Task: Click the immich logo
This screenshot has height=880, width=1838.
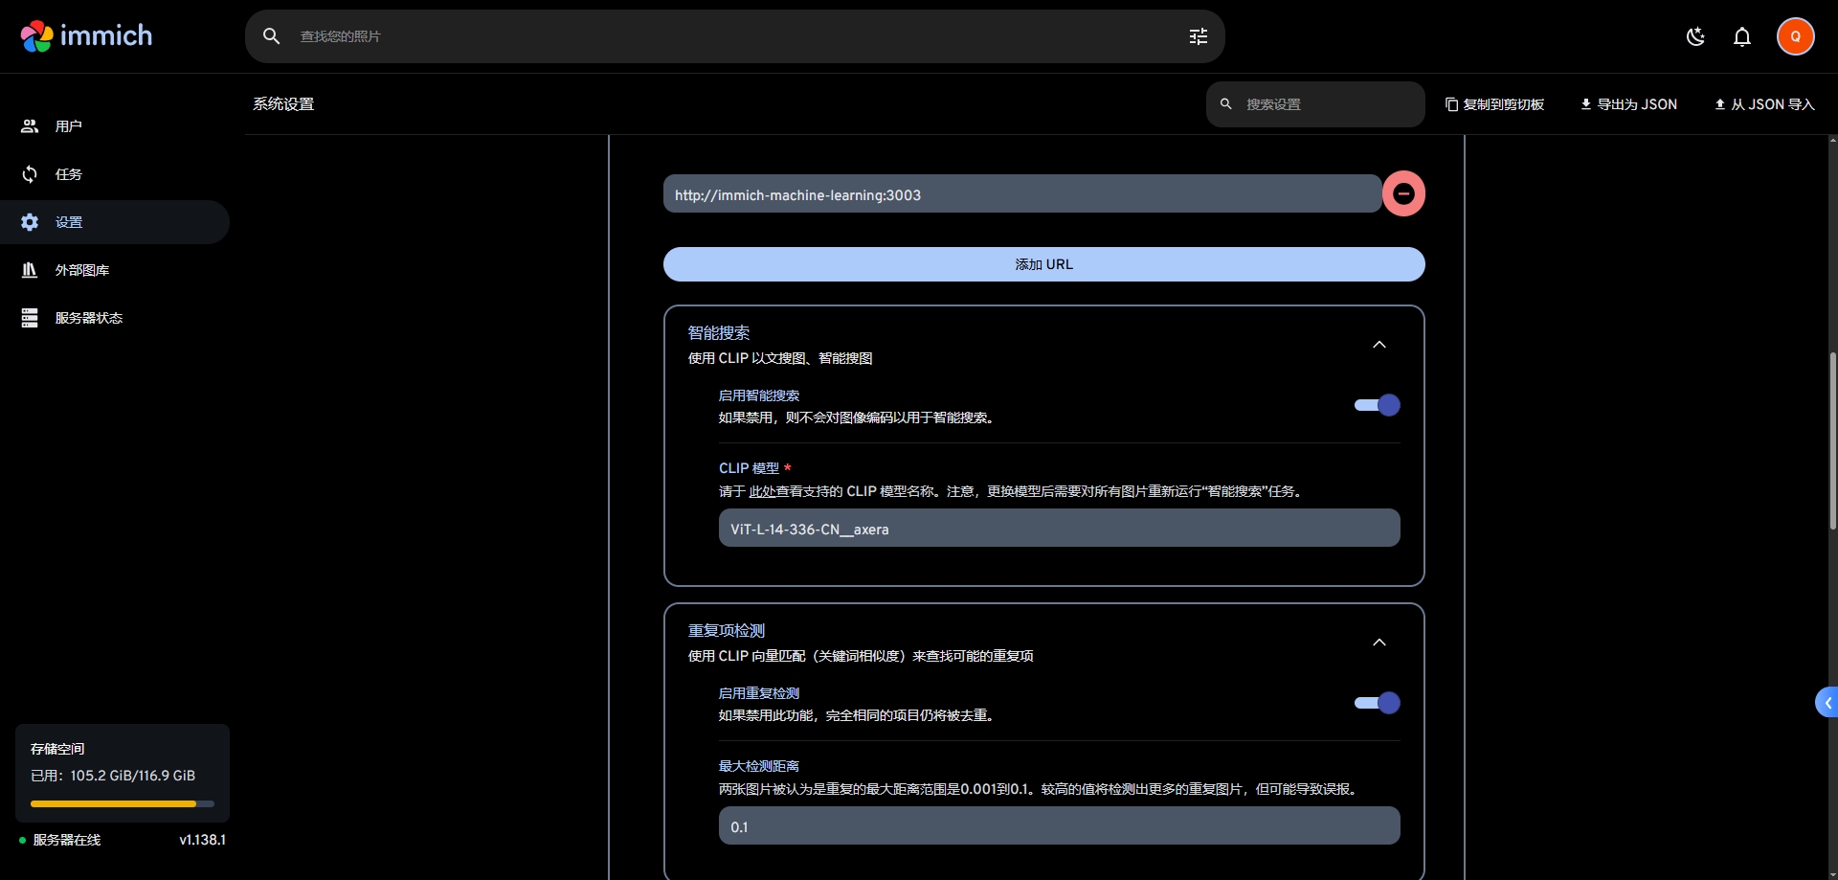Action: [x=86, y=36]
